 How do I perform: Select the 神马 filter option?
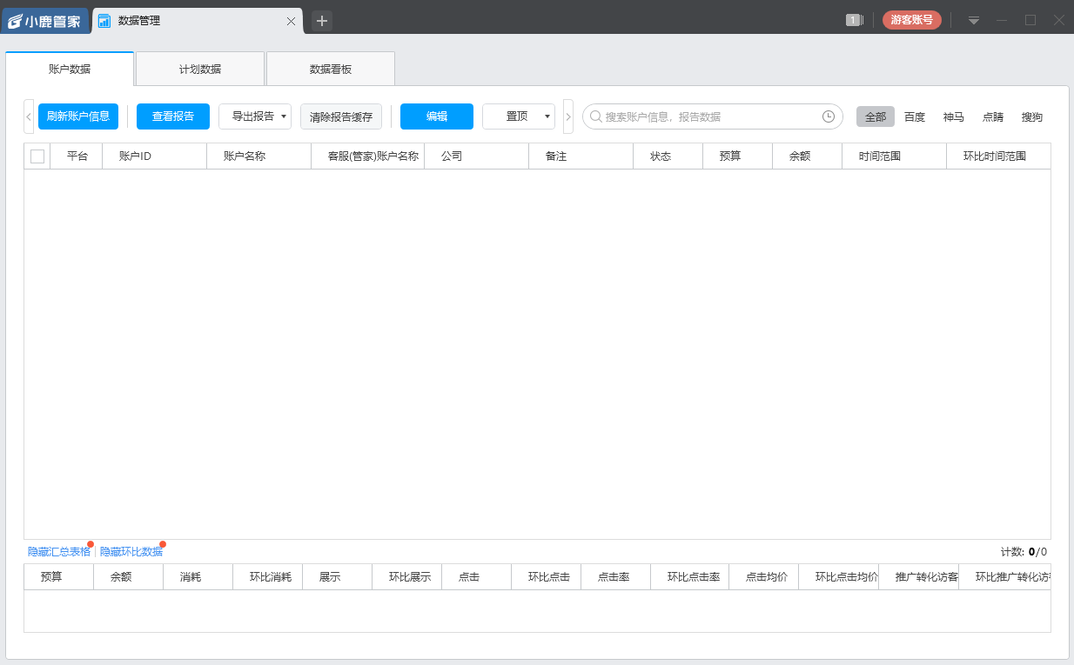coord(954,116)
